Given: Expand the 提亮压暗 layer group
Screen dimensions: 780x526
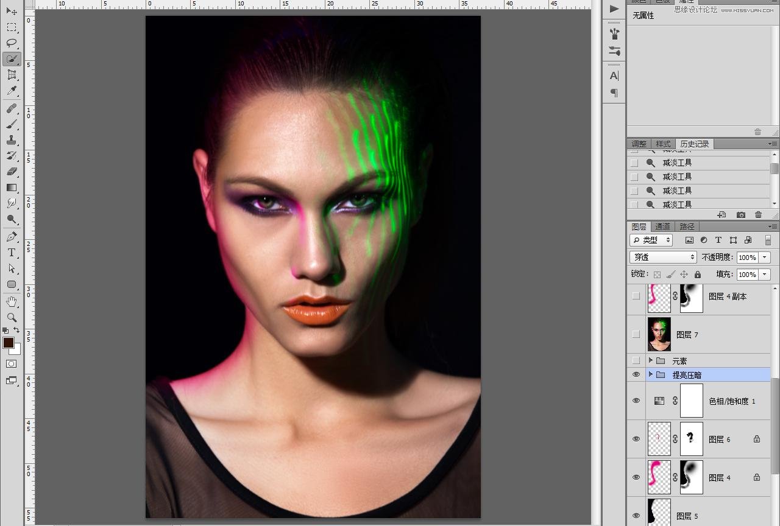Looking at the screenshot, I should (x=651, y=374).
